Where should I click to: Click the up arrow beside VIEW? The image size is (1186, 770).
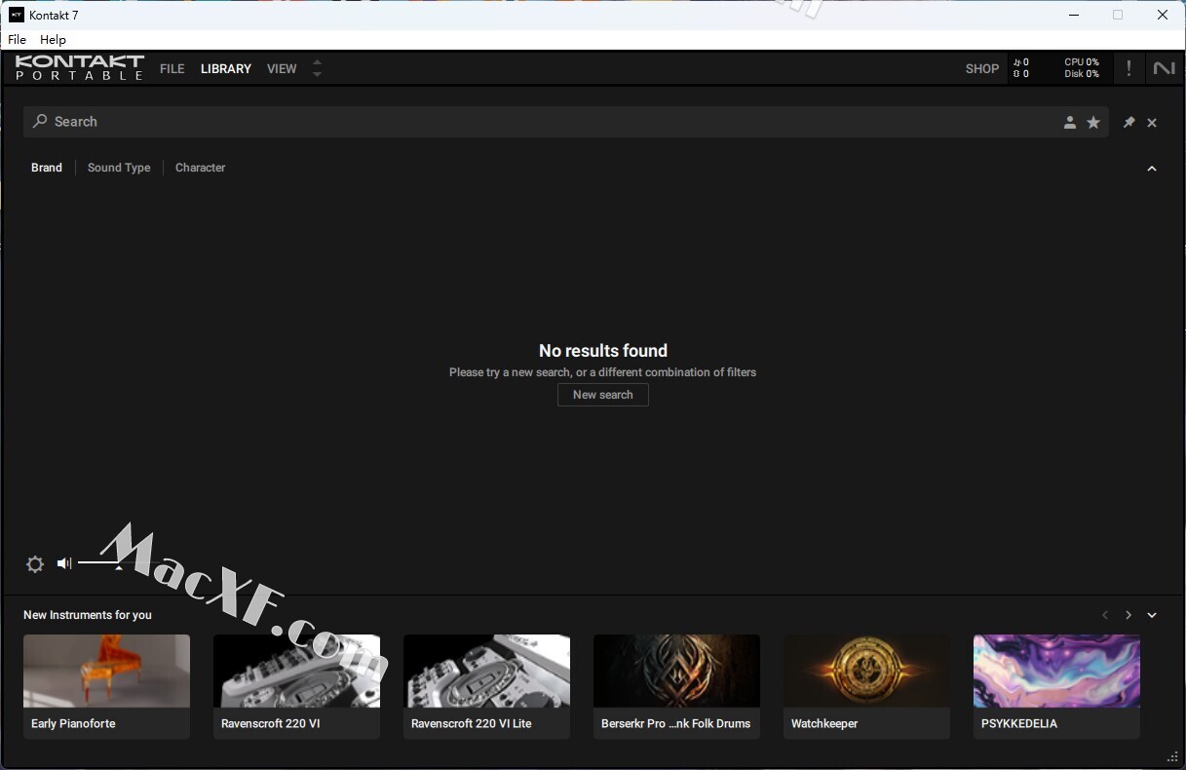click(x=317, y=63)
